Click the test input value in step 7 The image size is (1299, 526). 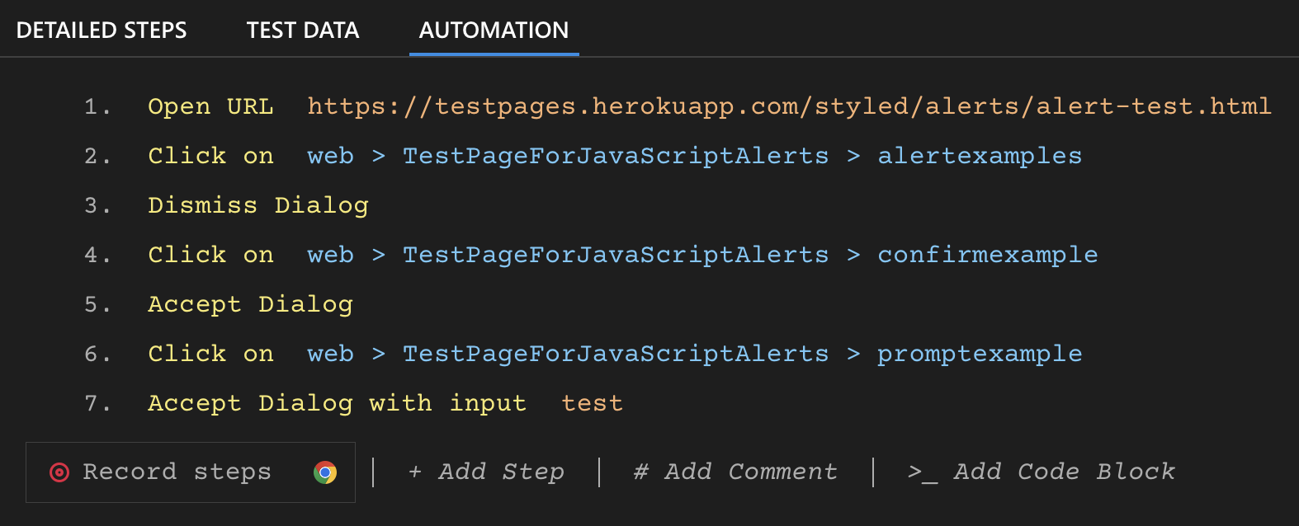click(592, 402)
